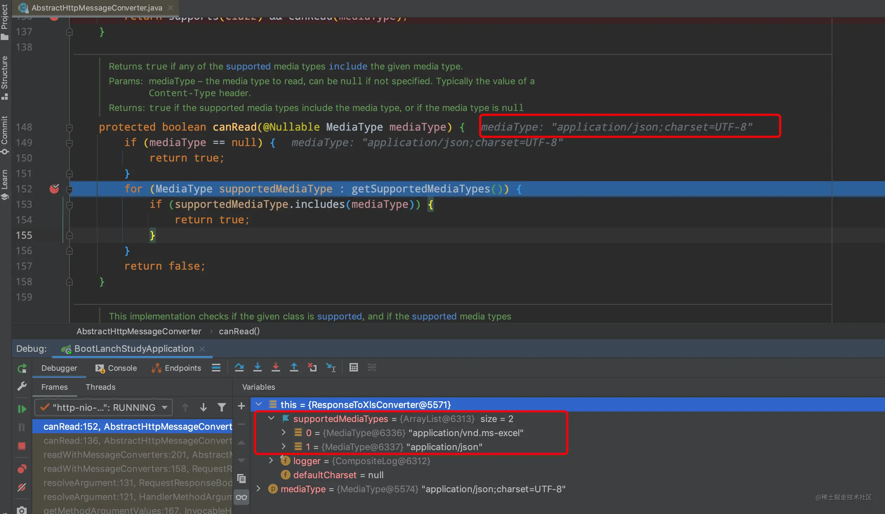
Task: Select the Threads tab
Action: coord(100,387)
